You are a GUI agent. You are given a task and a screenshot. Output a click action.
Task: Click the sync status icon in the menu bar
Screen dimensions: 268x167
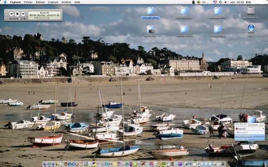click(220, 2)
